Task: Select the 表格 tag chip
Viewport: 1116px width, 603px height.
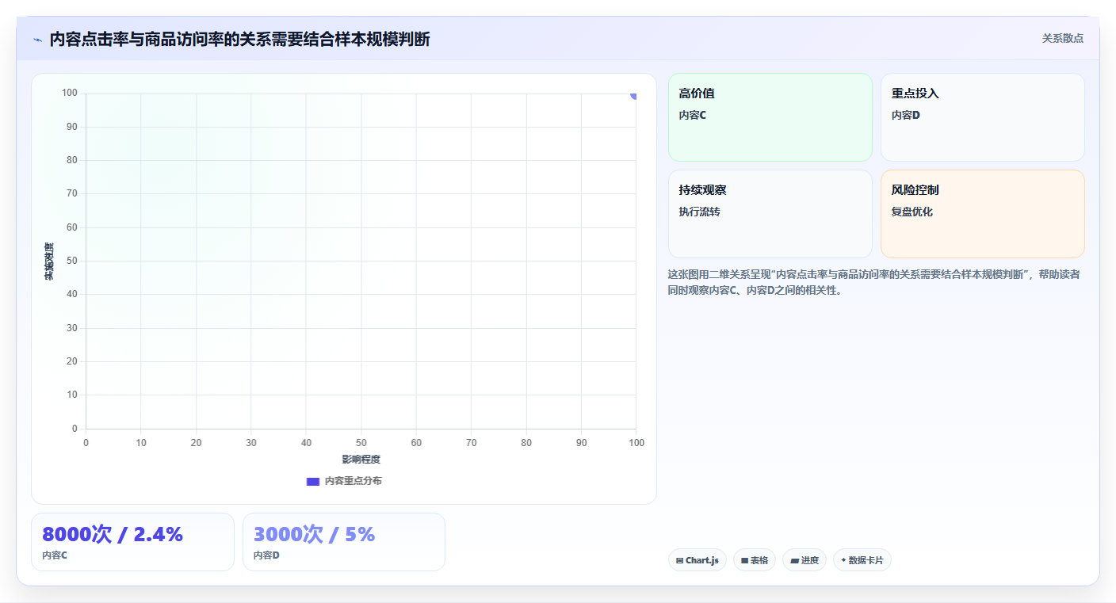Action: [x=755, y=560]
